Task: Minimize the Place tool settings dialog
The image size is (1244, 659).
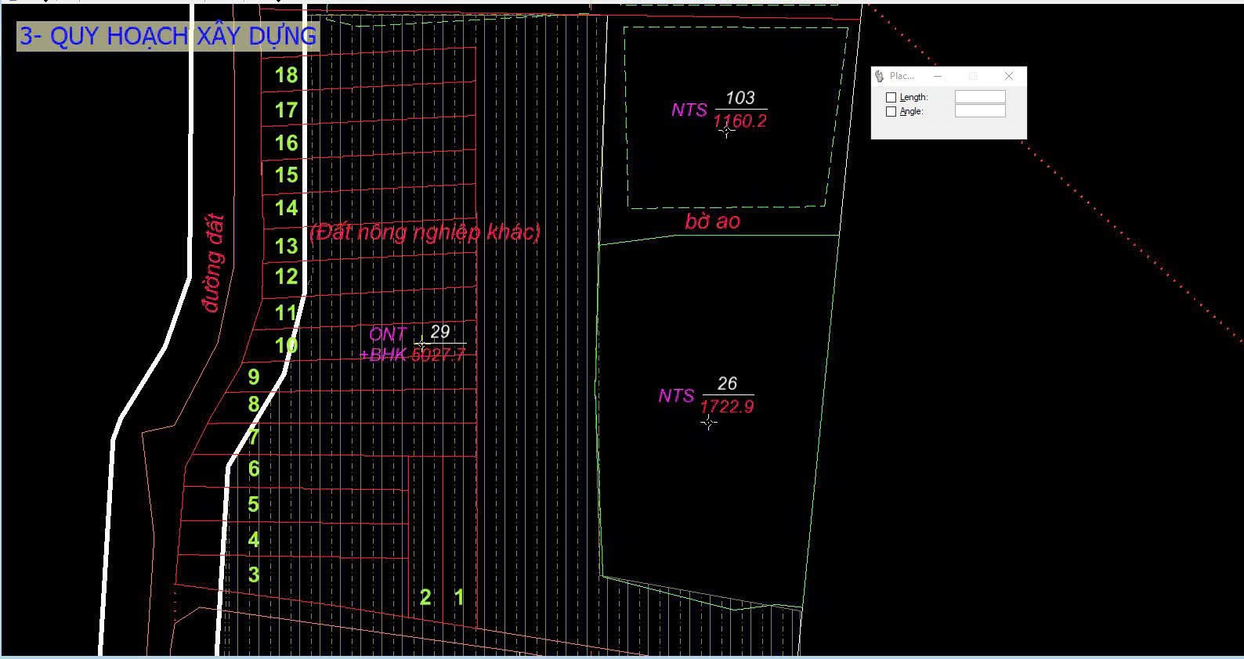Action: 938,76
